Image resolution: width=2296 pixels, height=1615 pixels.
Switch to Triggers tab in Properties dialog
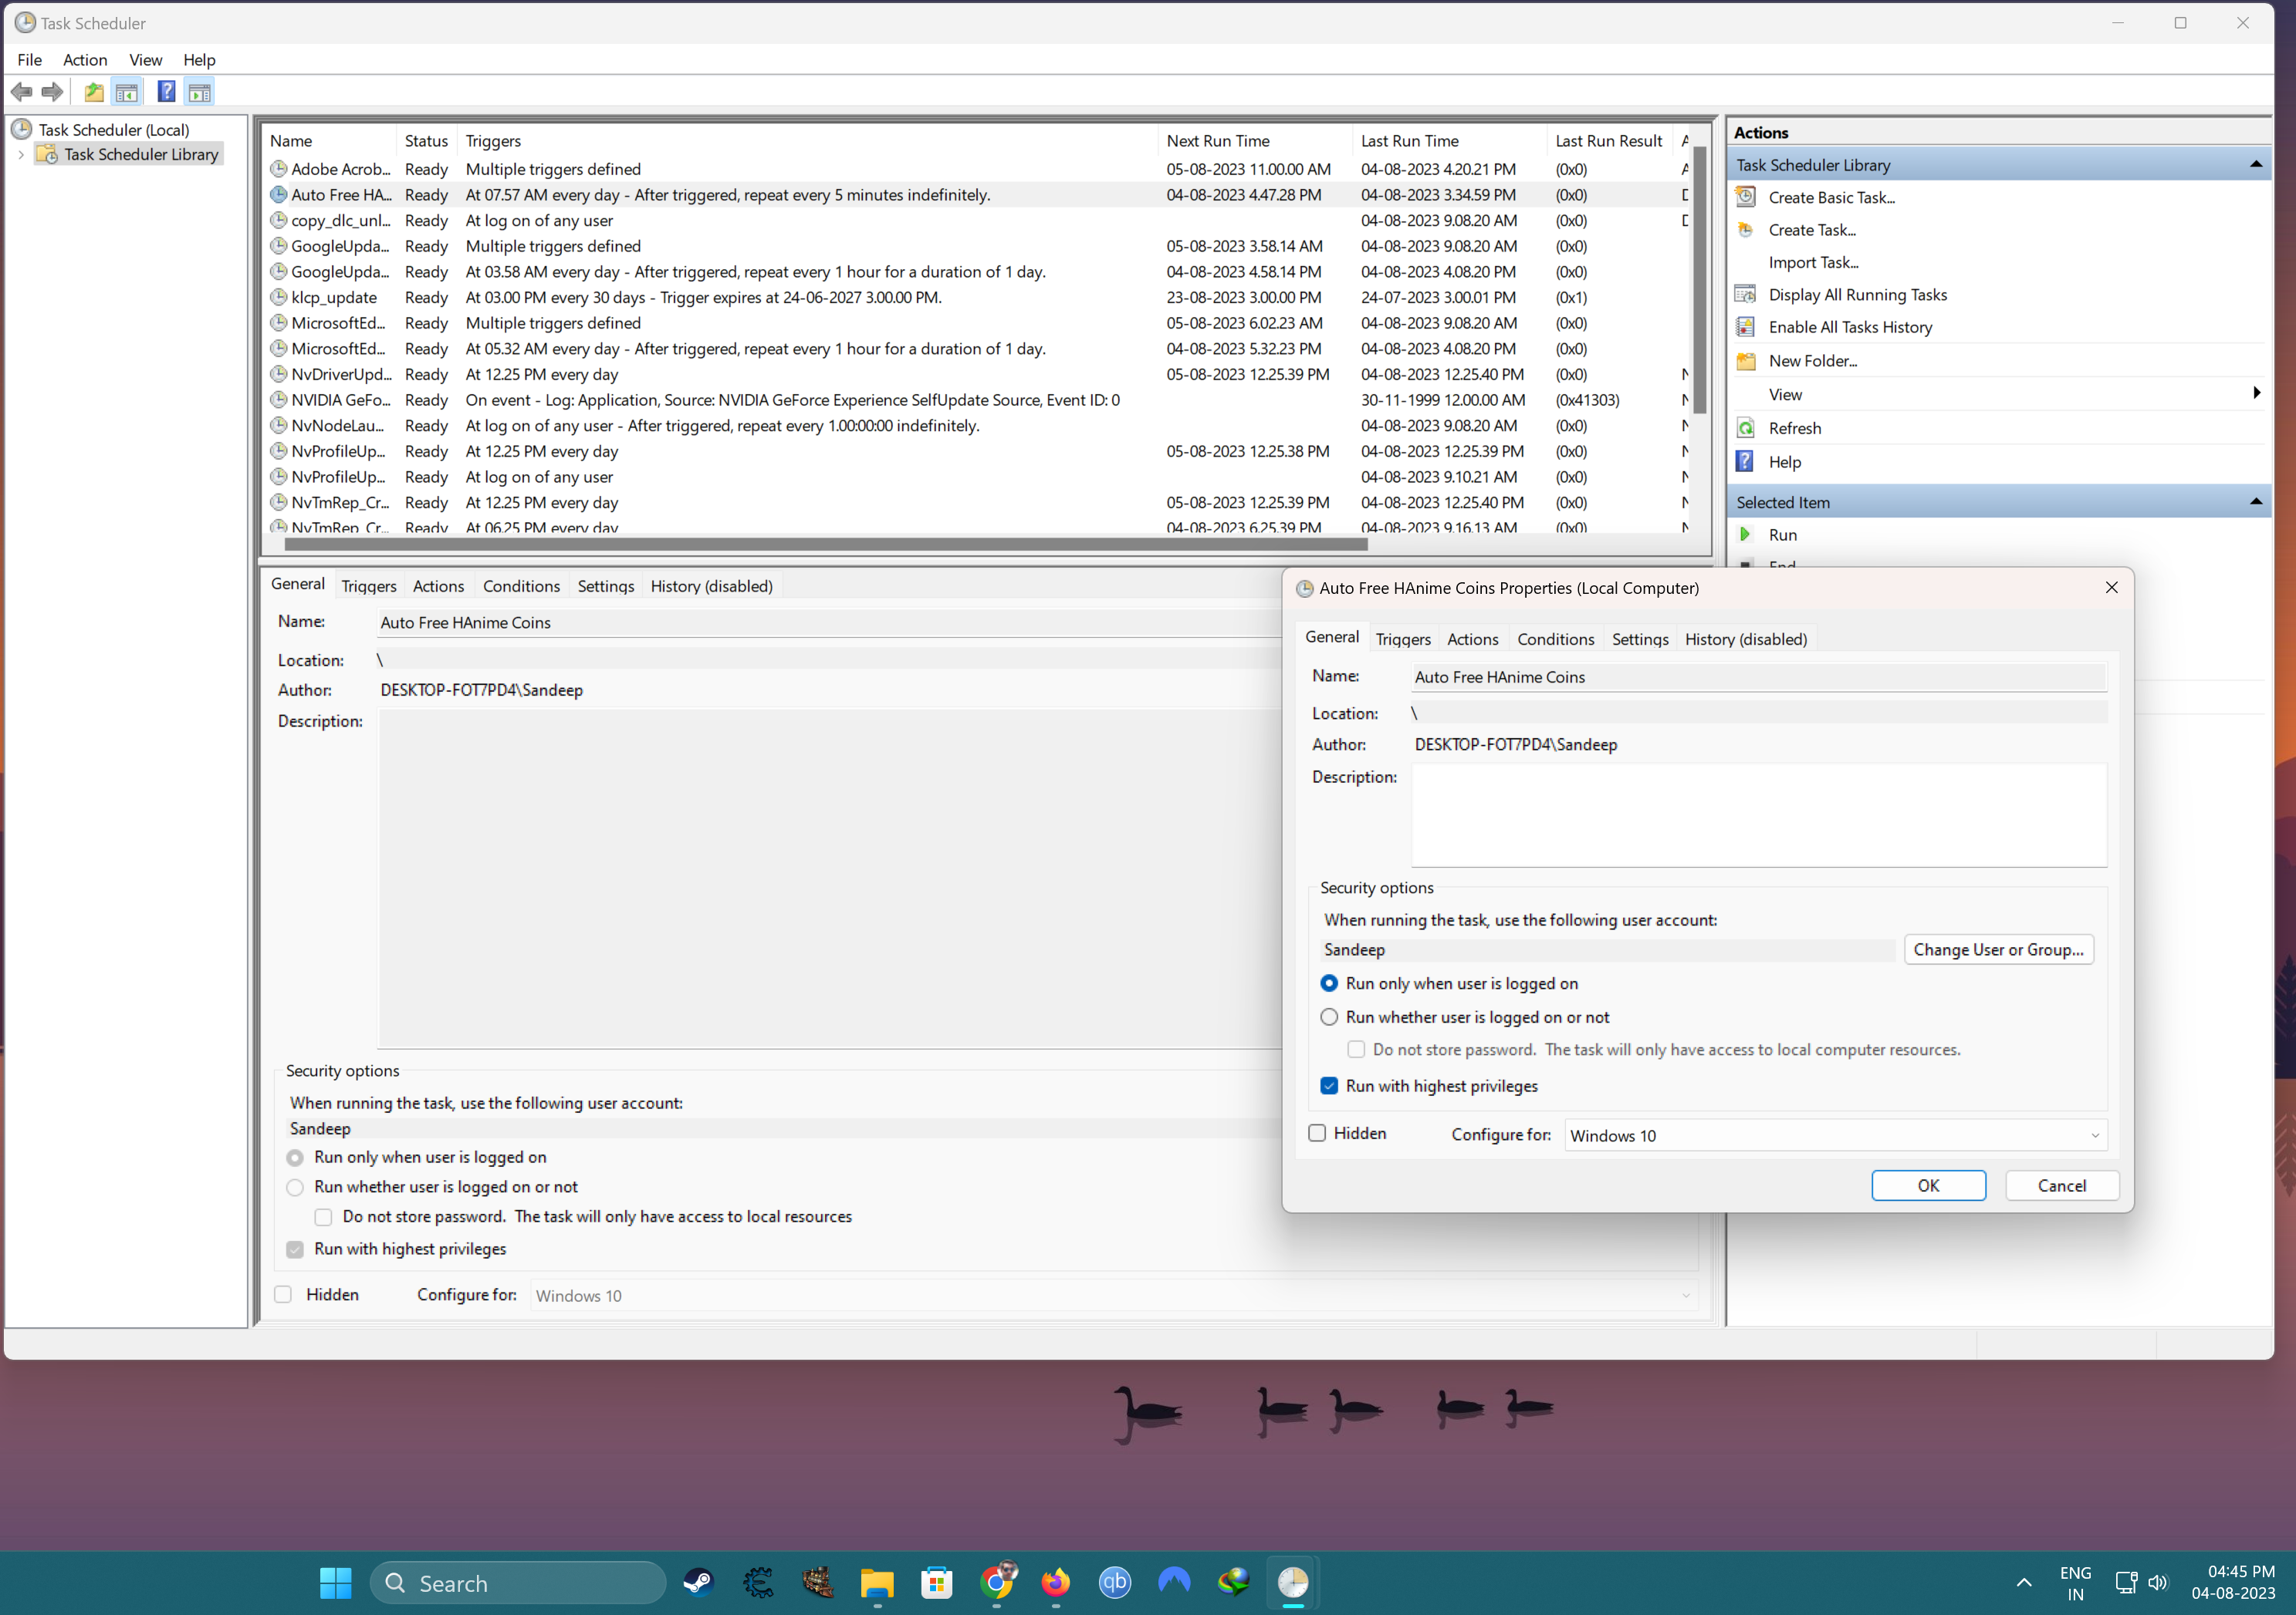click(x=1402, y=639)
